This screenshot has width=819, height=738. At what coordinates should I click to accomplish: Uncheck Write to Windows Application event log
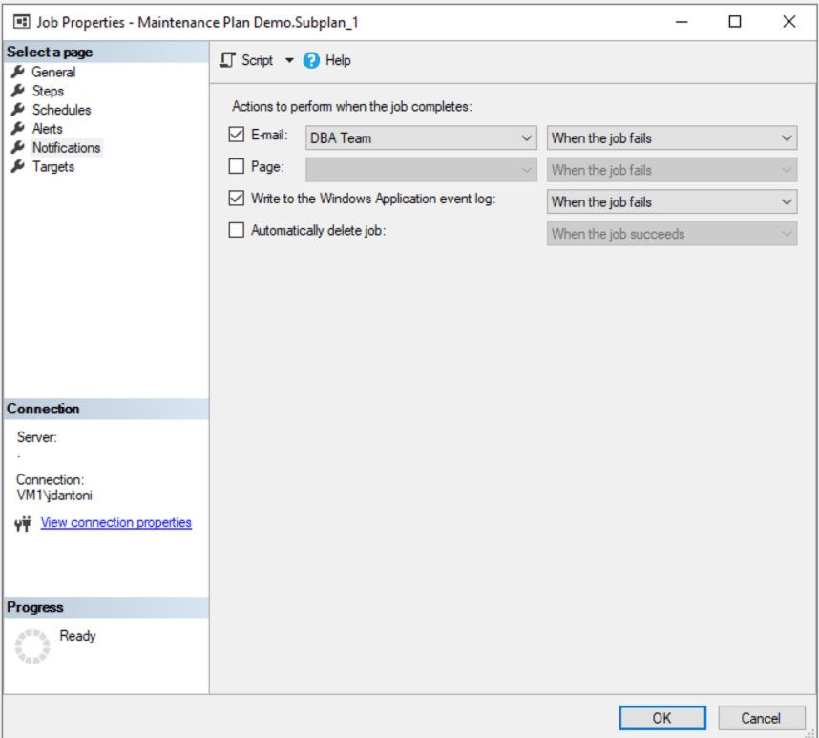pos(237,199)
